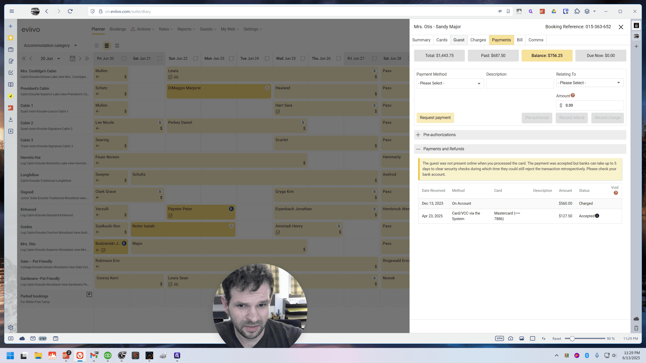Reset the page zoom level
Screen dimensions: 646x363
pyautogui.click(x=557, y=339)
